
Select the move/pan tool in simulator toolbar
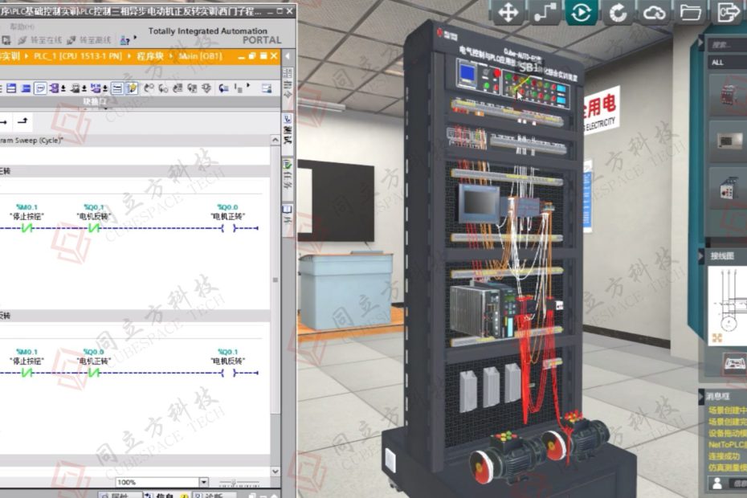tap(508, 12)
